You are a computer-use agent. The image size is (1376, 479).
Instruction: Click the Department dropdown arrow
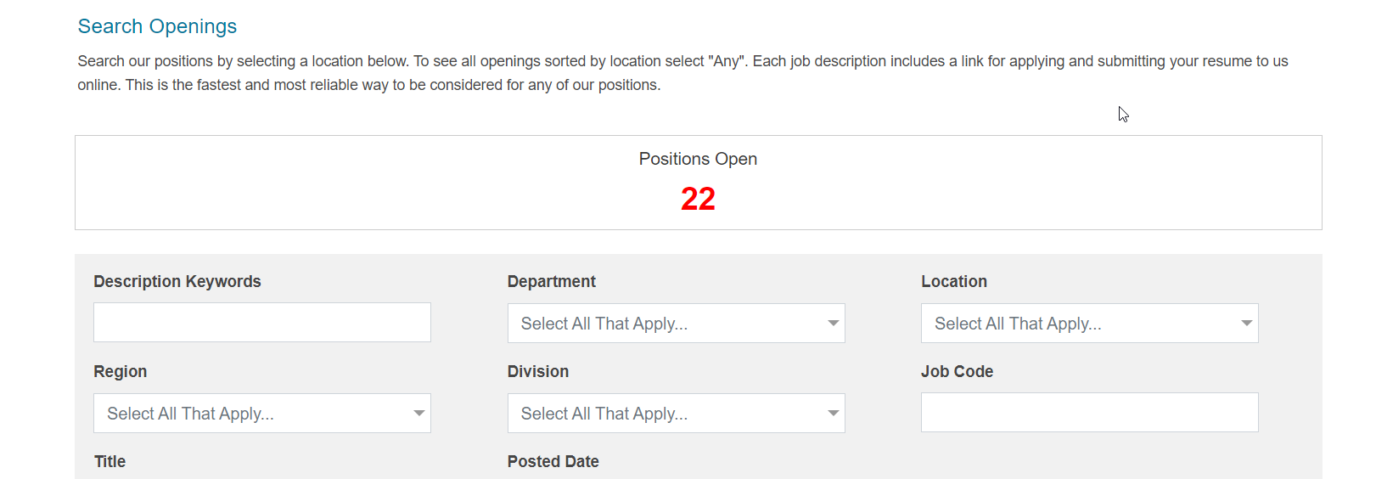coord(833,324)
